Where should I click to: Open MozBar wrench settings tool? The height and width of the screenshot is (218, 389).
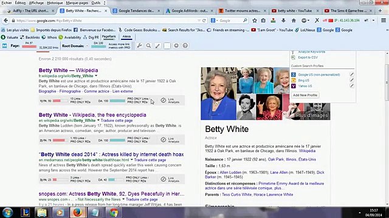pyautogui.click(x=139, y=46)
